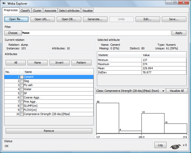This screenshot has height=153, width=191.
Task: Switch to the Classify tab
Action: pyautogui.click(x=25, y=11)
